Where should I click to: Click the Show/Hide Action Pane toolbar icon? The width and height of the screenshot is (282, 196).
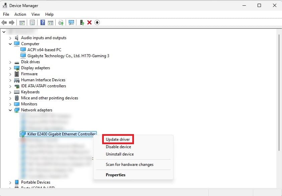tap(51, 23)
